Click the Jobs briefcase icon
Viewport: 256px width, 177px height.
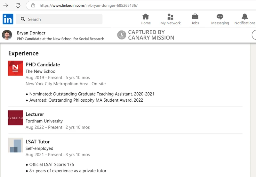[x=195, y=17]
